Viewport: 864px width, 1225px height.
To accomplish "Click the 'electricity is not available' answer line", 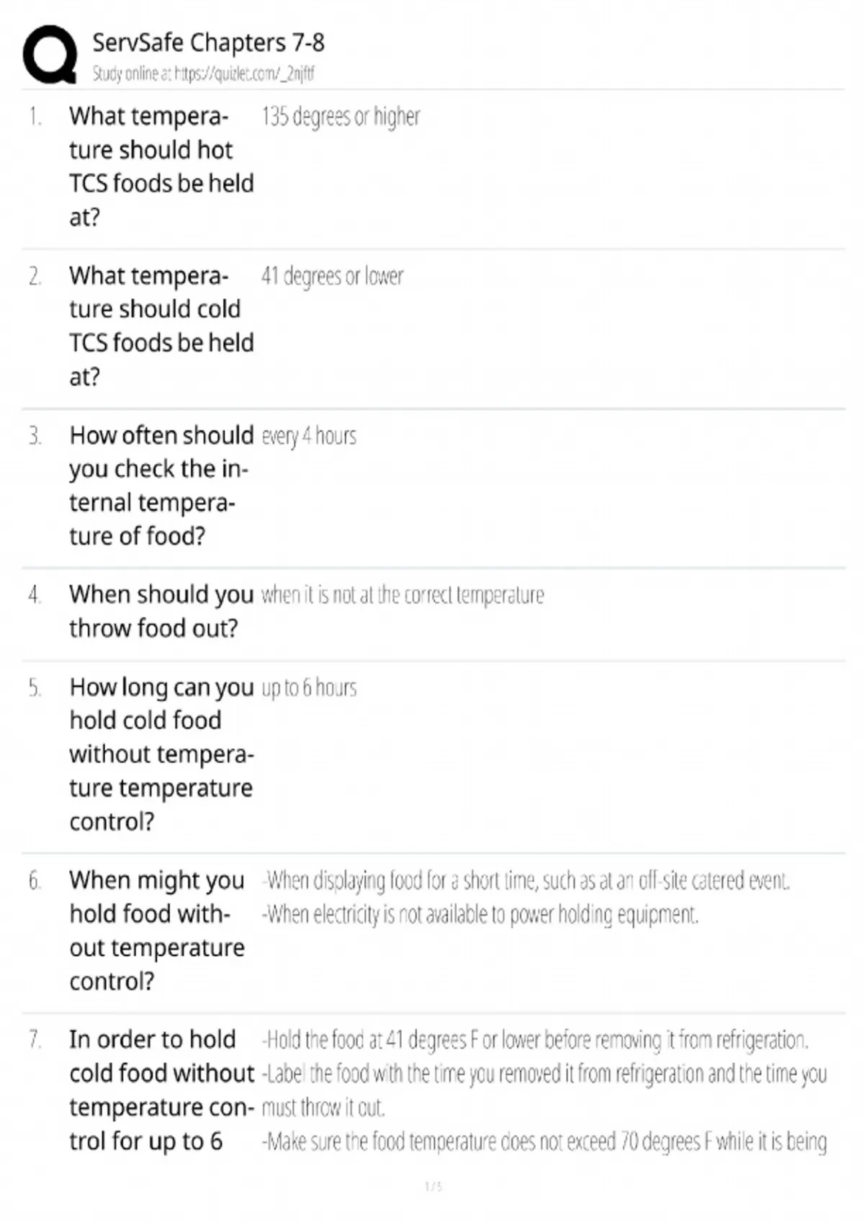I will tap(480, 914).
